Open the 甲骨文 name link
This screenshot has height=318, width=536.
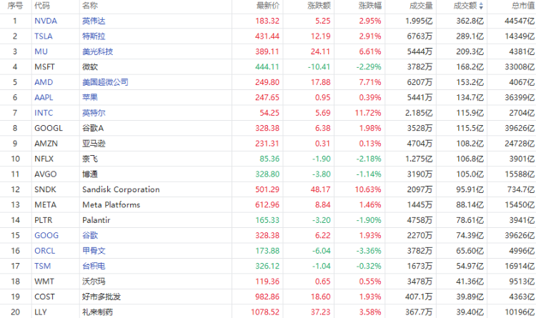pos(94,251)
